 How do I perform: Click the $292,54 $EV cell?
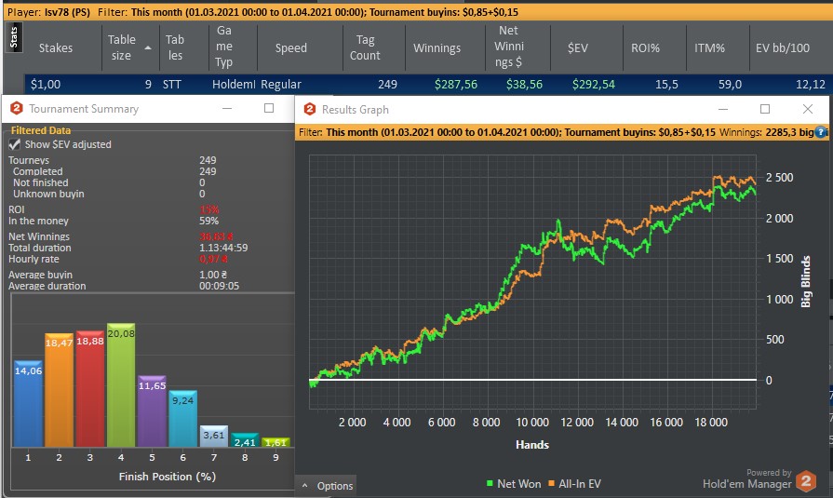pos(594,84)
